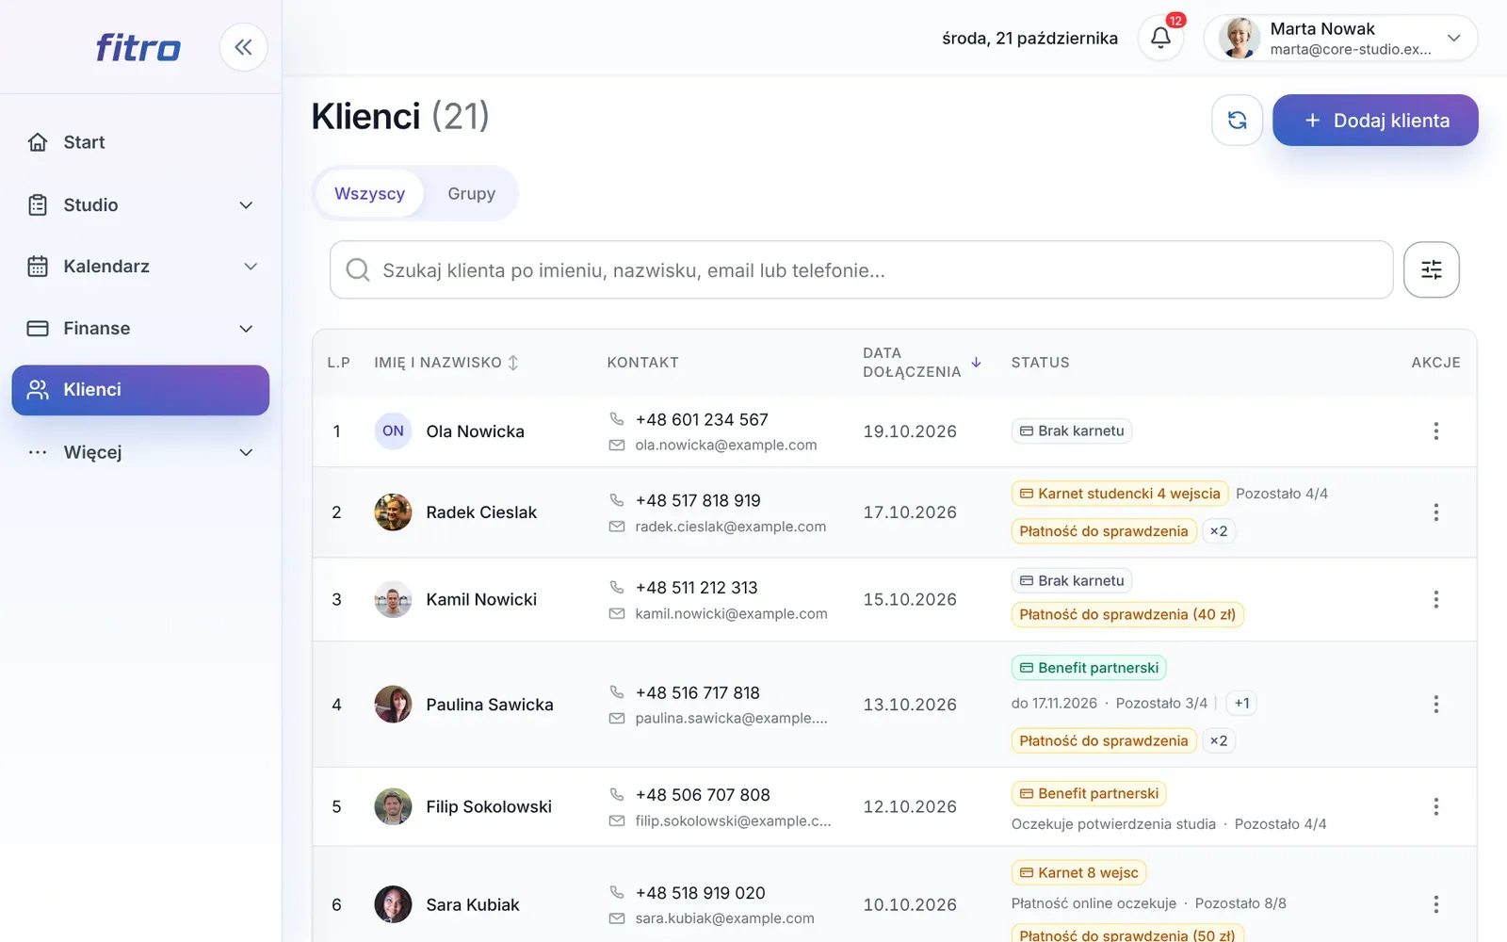The image size is (1507, 942).
Task: Click Sara Kubiak's avatar photo
Action: coord(393,905)
